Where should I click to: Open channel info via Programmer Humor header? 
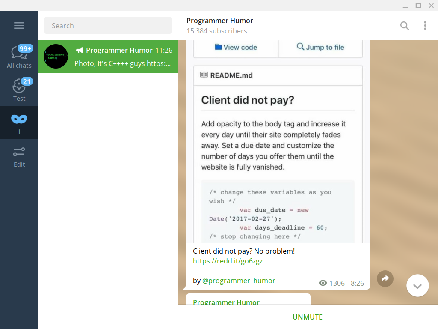coord(220,21)
